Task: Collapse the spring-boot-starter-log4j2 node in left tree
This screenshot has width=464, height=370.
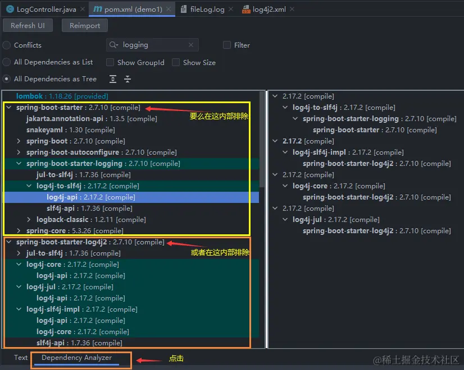Action: click(x=9, y=242)
